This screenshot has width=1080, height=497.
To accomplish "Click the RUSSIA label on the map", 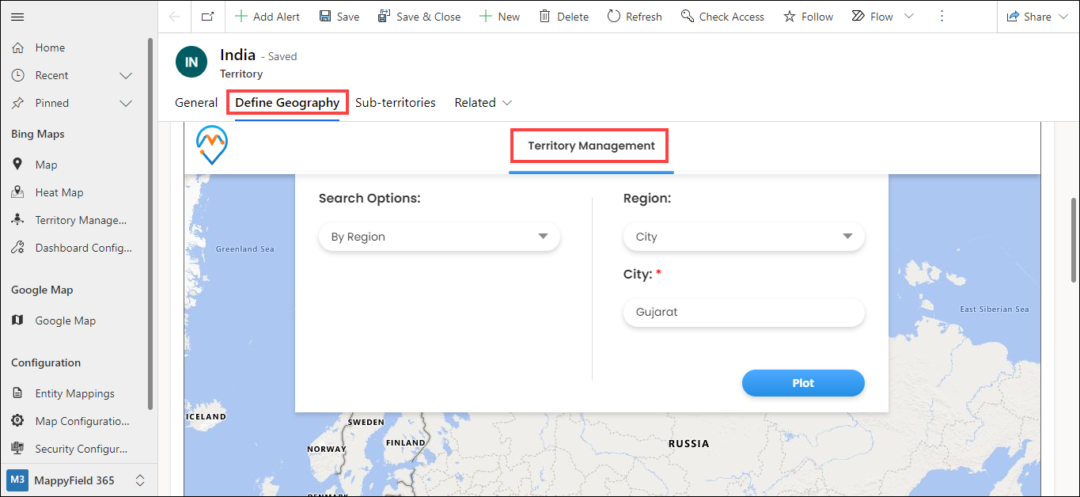I will (688, 444).
